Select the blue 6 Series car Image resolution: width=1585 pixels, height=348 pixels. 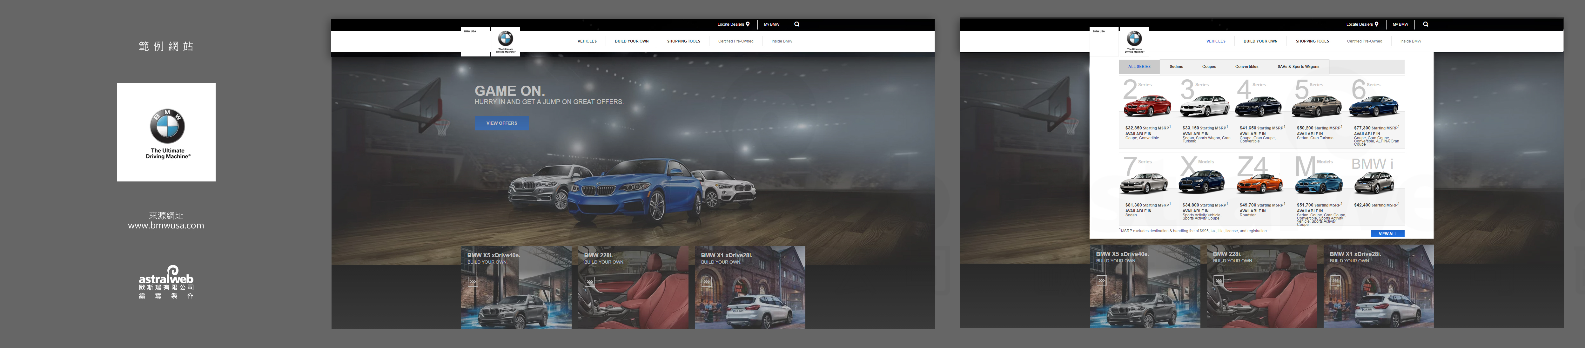[1374, 106]
